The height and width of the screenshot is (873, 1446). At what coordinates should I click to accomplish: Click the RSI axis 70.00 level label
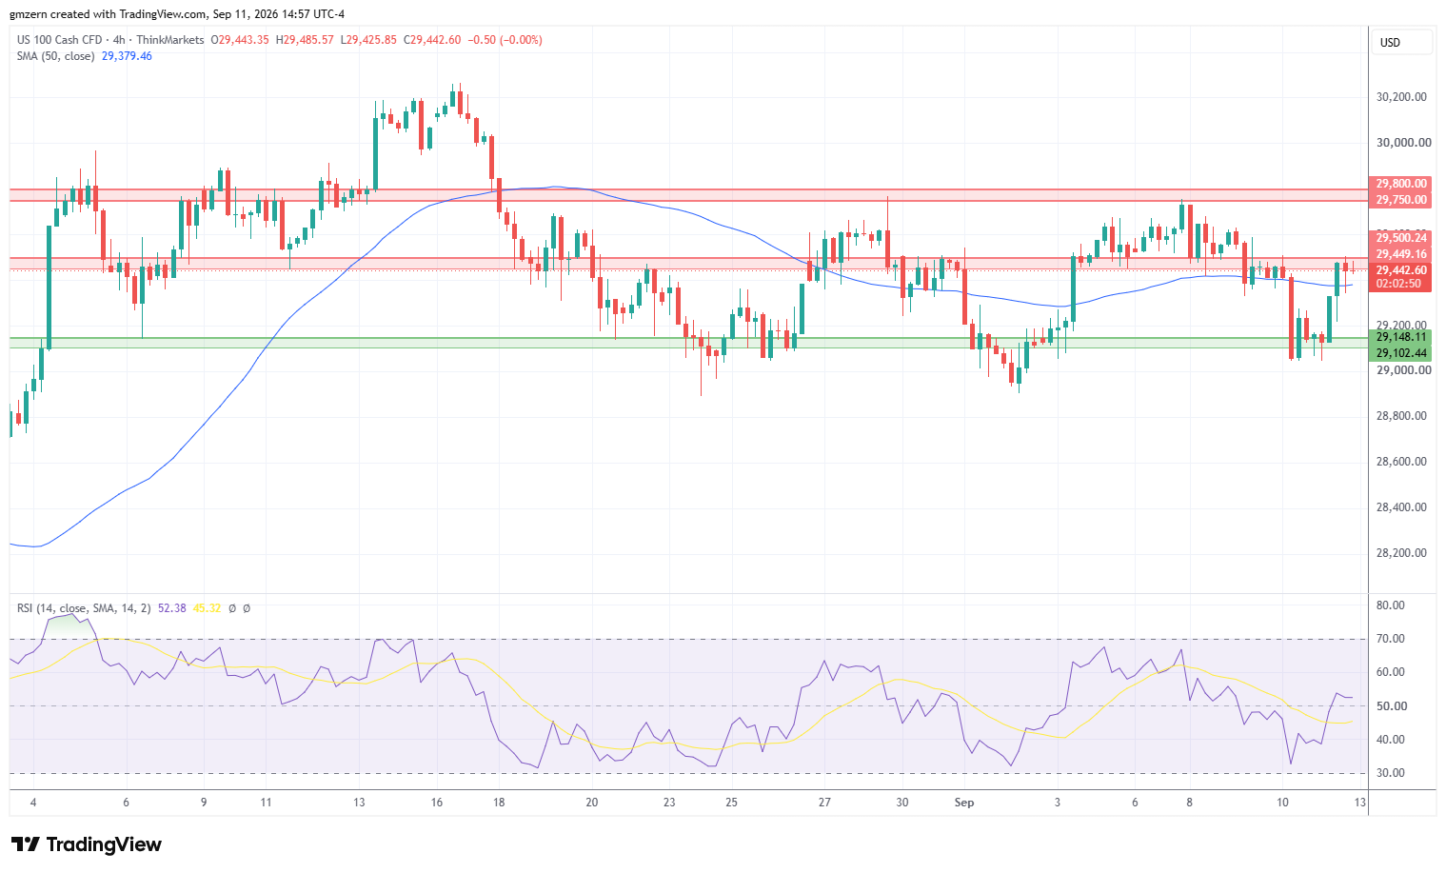[x=1390, y=639]
